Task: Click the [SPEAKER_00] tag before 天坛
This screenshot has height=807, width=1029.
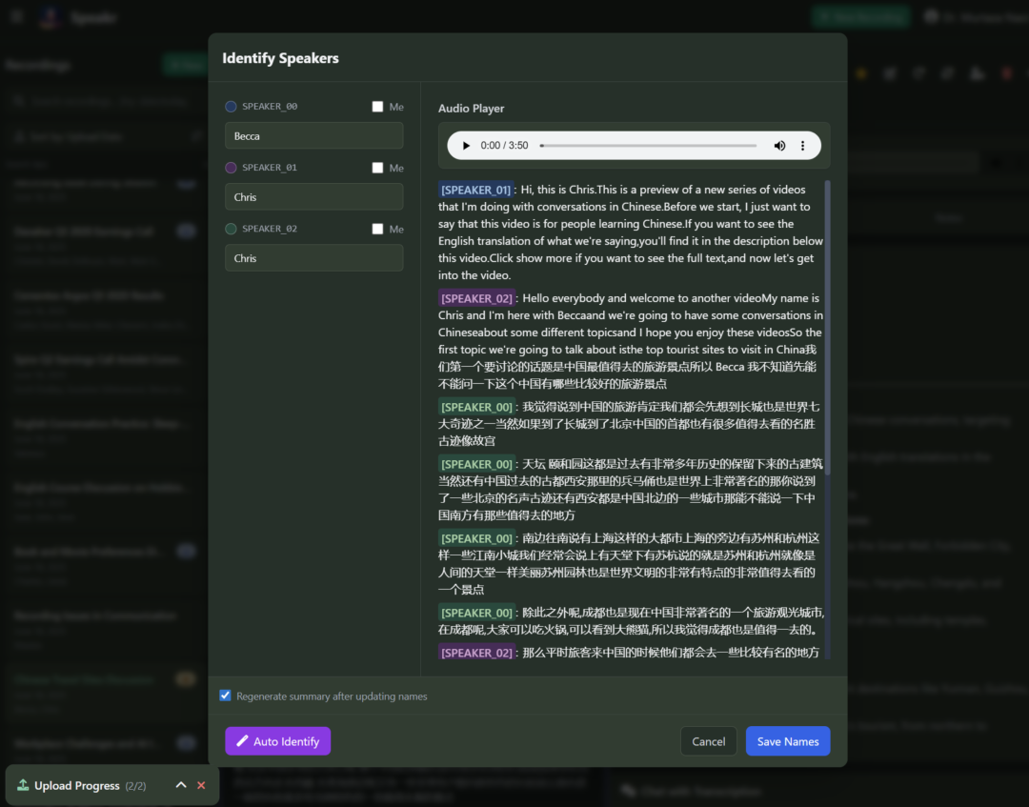Action: [x=476, y=464]
